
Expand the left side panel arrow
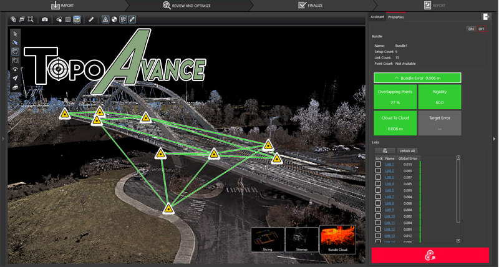(3, 138)
